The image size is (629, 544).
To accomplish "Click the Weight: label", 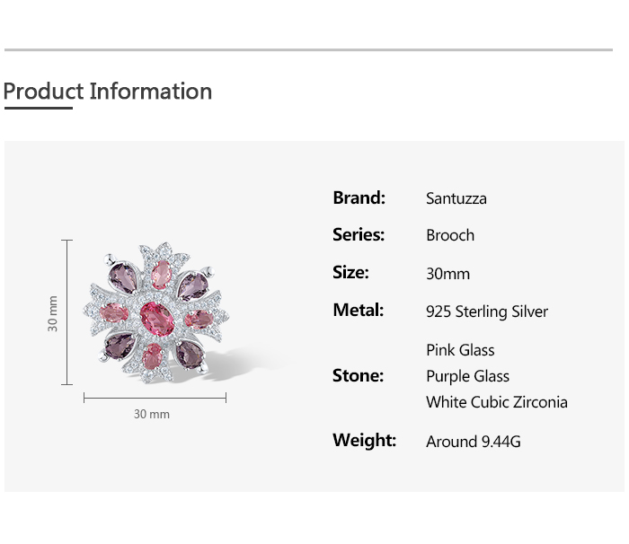I will coord(364,440).
